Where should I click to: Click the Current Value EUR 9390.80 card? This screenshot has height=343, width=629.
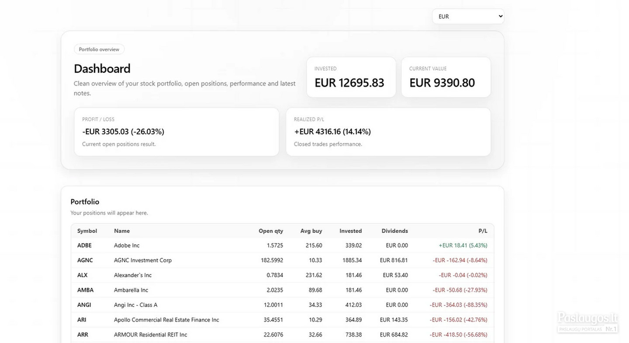click(446, 77)
